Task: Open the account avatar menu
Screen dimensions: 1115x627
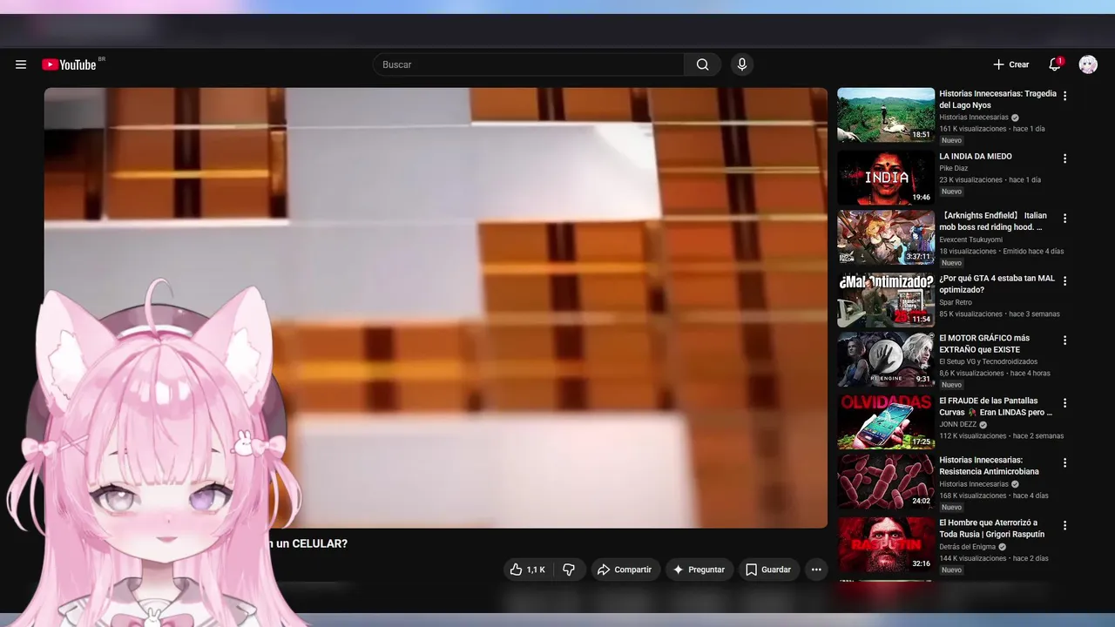Action: tap(1088, 64)
